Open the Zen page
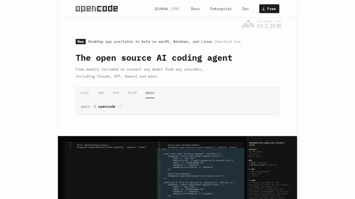 pyautogui.click(x=245, y=9)
